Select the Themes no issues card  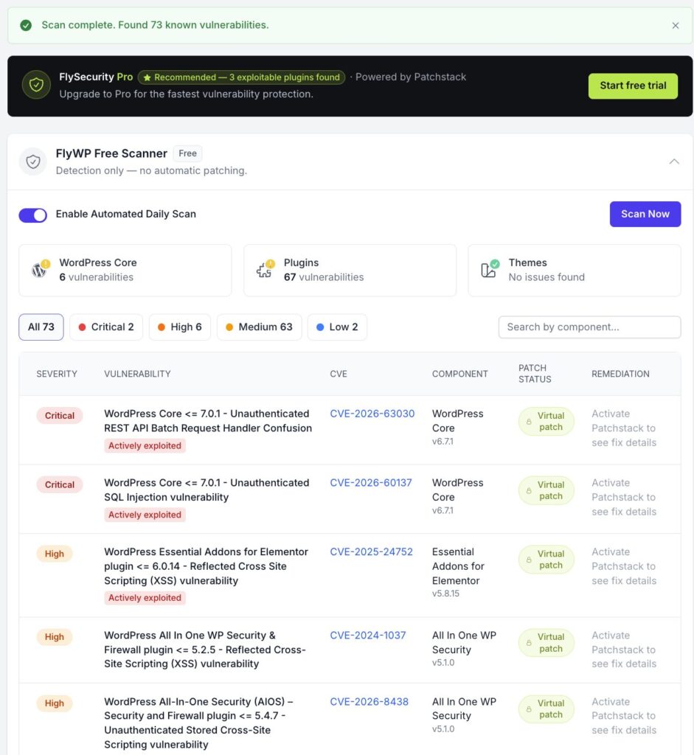pos(574,270)
